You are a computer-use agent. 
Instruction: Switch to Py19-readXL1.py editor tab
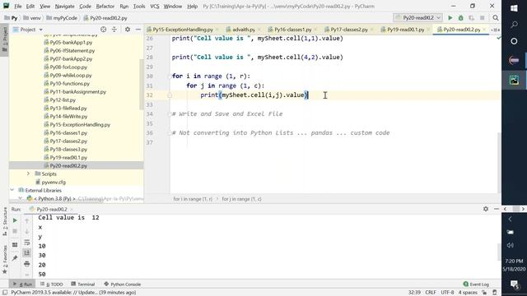[x=403, y=30]
